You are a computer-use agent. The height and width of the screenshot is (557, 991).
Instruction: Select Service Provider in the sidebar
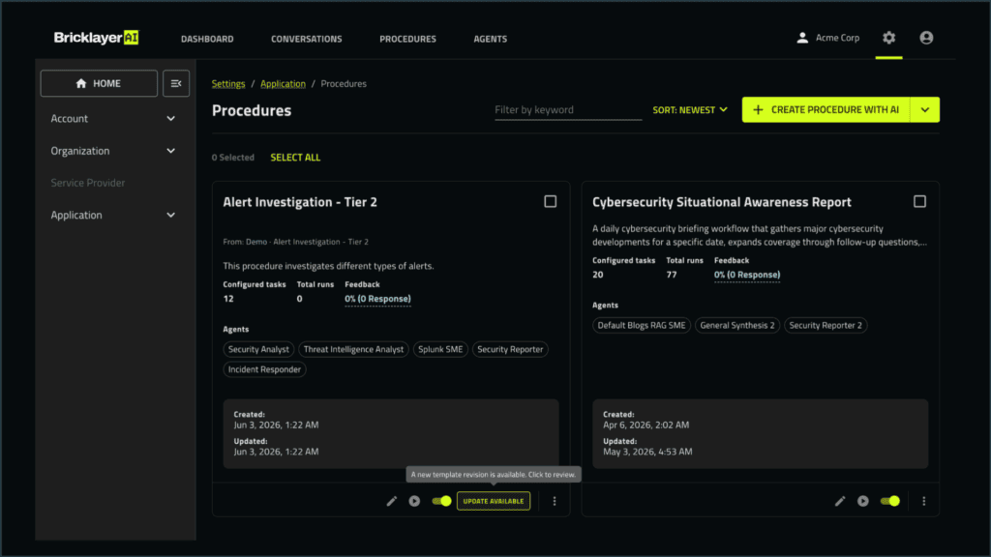click(x=88, y=183)
